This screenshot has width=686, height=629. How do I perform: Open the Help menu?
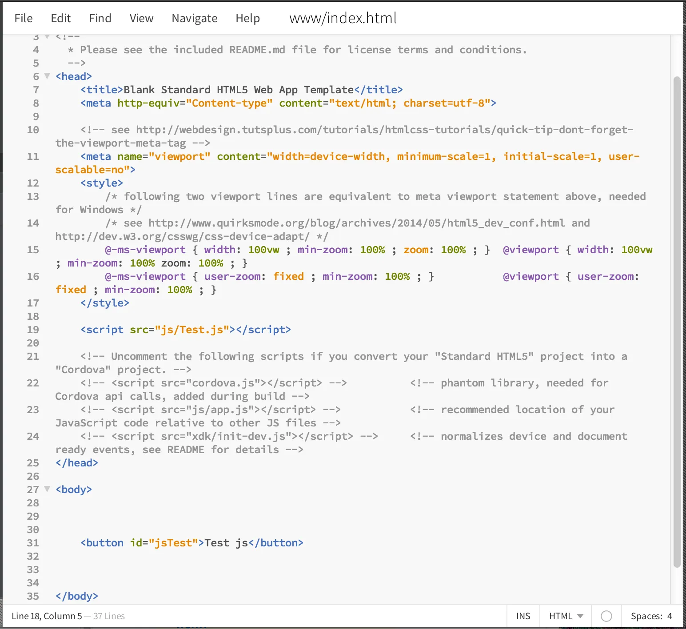coord(247,18)
